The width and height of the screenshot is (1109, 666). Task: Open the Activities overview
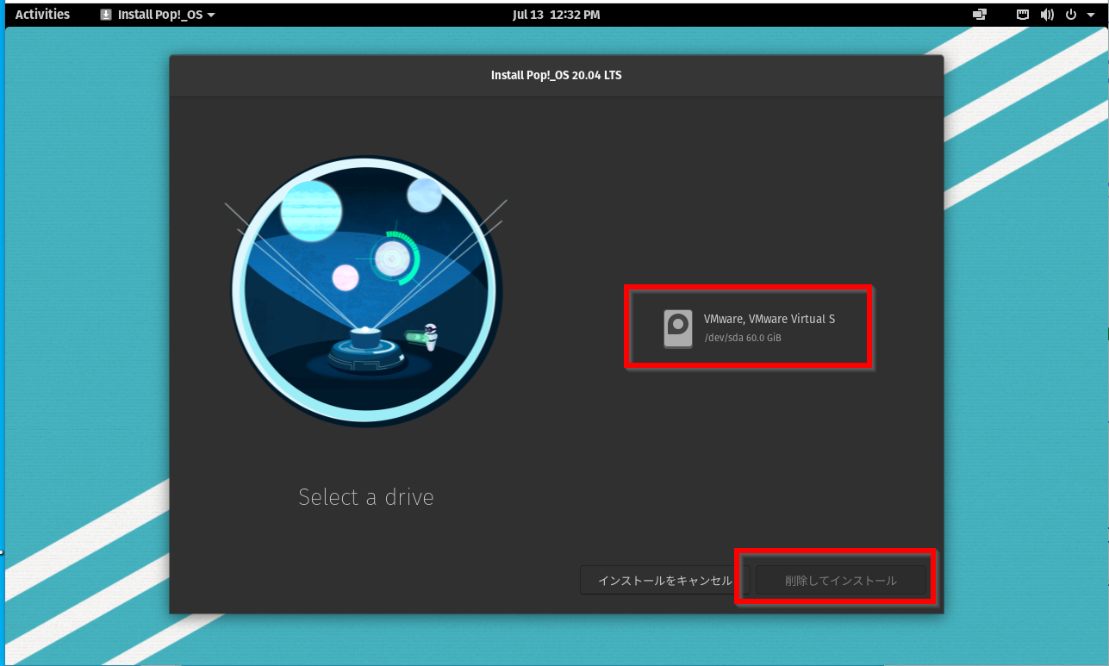(42, 15)
